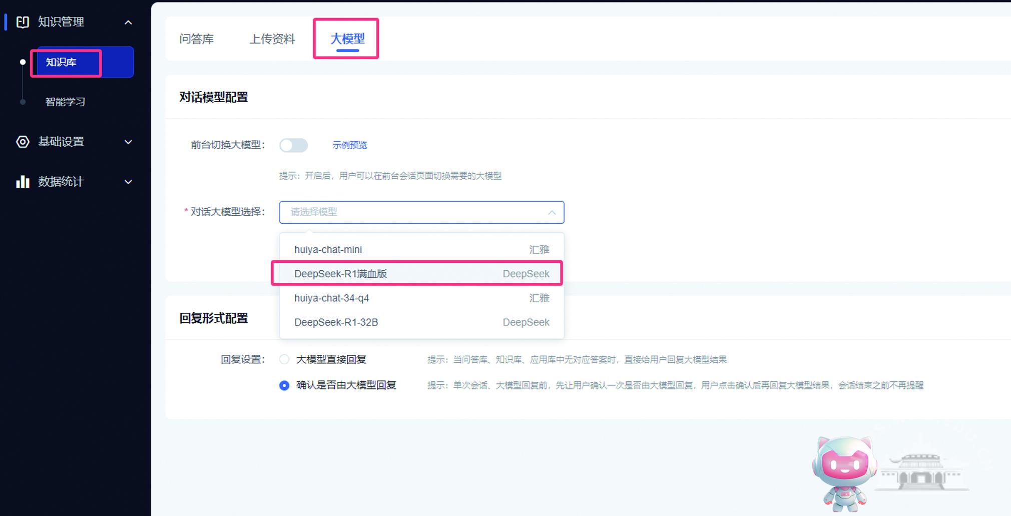This screenshot has height=516, width=1011.
Task: Open the 示例预览 link
Action: tap(349, 145)
